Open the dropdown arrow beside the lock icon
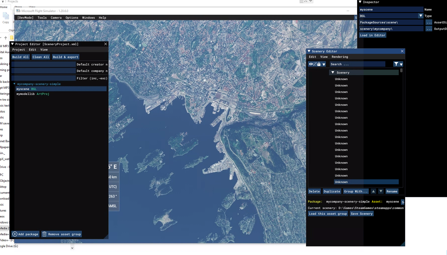This screenshot has width=447, height=255. point(324,64)
